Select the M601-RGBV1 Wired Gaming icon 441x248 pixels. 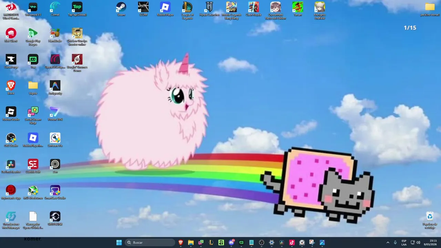coord(11,11)
